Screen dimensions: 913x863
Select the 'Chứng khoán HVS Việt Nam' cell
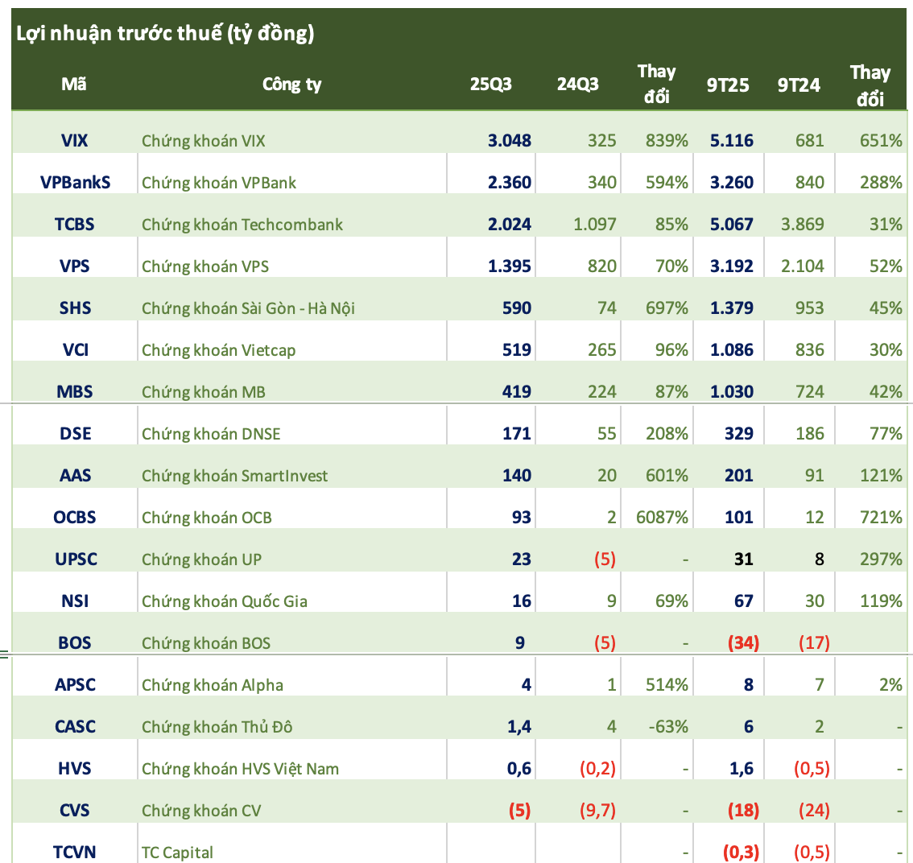pyautogui.click(x=240, y=769)
